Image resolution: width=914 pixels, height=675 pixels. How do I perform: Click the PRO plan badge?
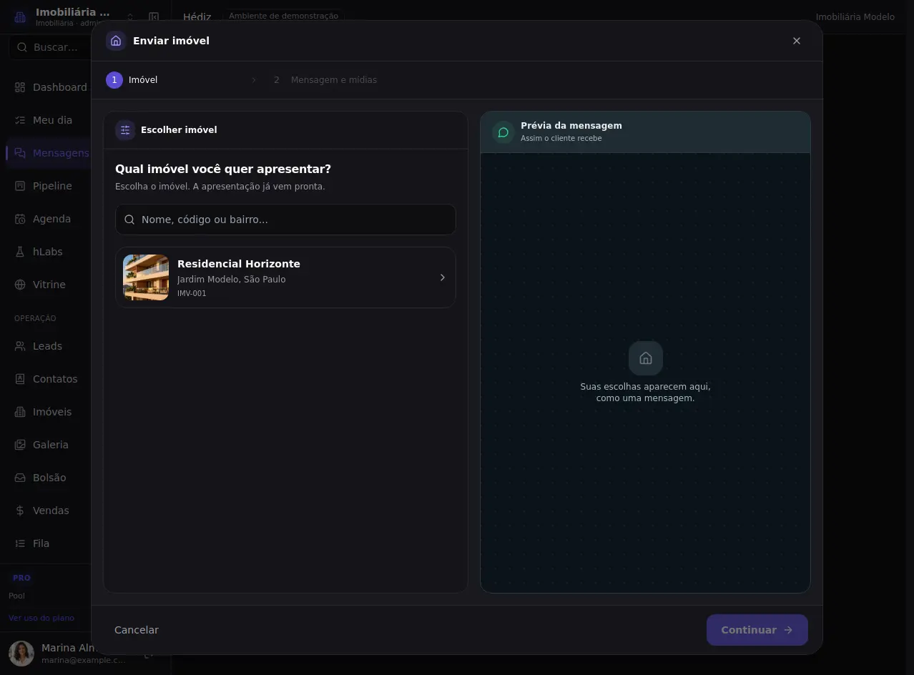coord(22,578)
